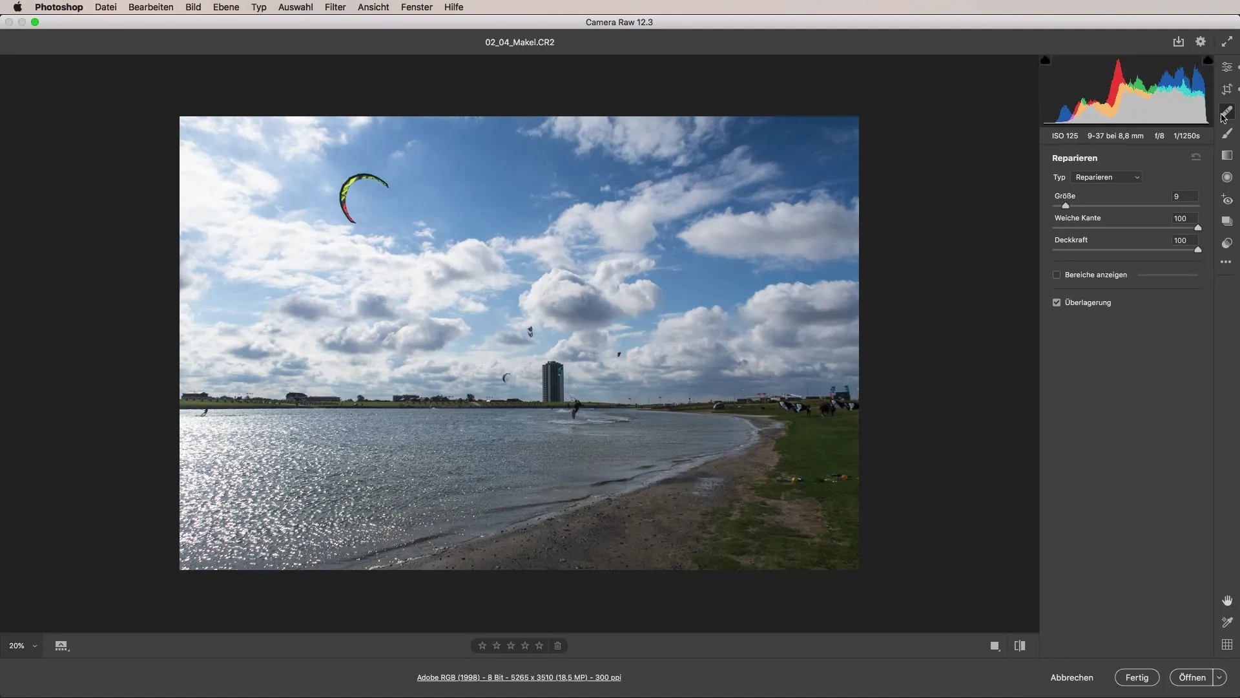Reset the Reparieren panel settings
This screenshot has height=698, width=1240.
pos(1196,157)
